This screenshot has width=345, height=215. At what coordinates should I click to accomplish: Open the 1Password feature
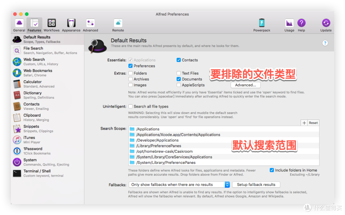tap(48, 151)
